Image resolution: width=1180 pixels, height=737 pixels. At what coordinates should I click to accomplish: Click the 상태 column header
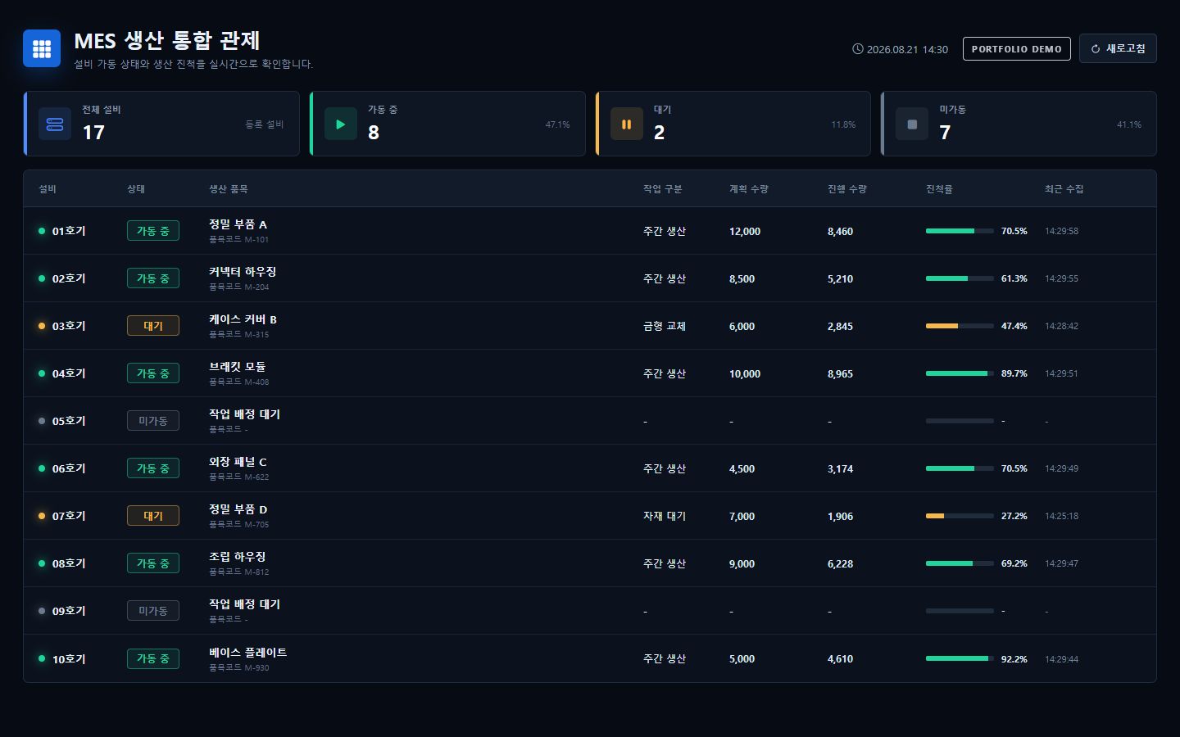136,189
